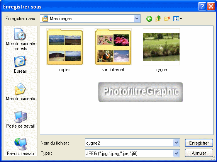Image resolution: width=217 pixels, height=162 pixels.
Task: Go up one folder level
Action: pyautogui.click(x=158, y=19)
